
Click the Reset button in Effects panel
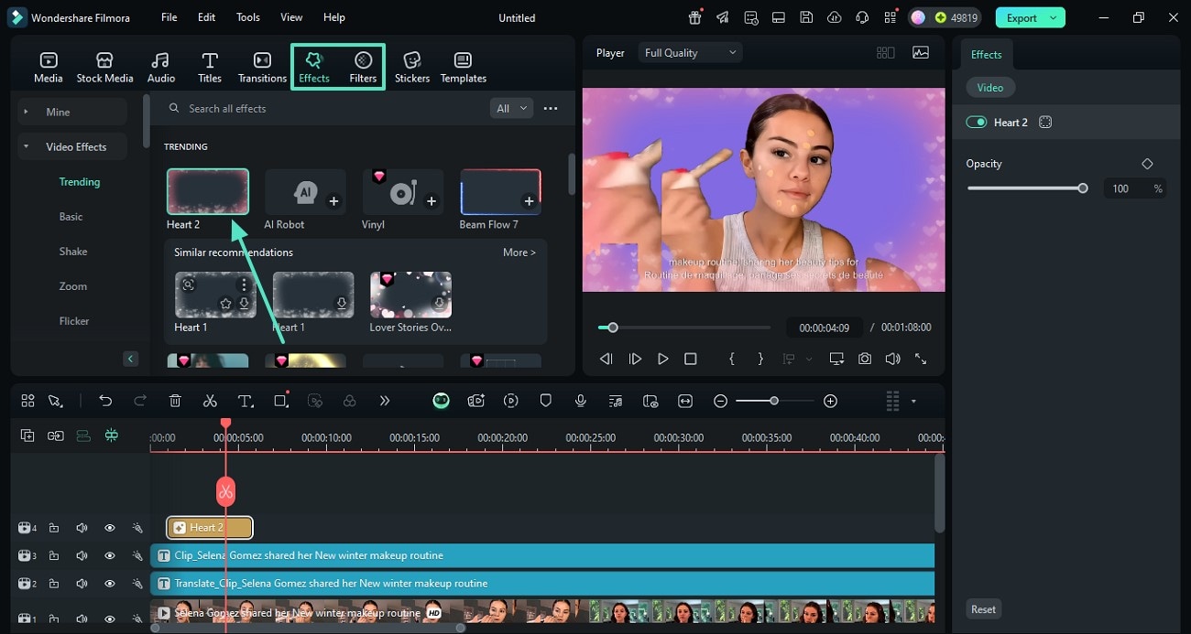pos(983,609)
